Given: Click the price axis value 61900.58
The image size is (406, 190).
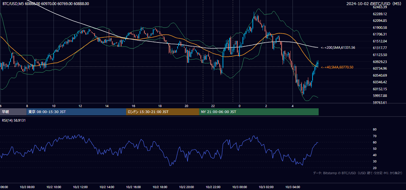Looking at the screenshot, I should (x=380, y=28).
